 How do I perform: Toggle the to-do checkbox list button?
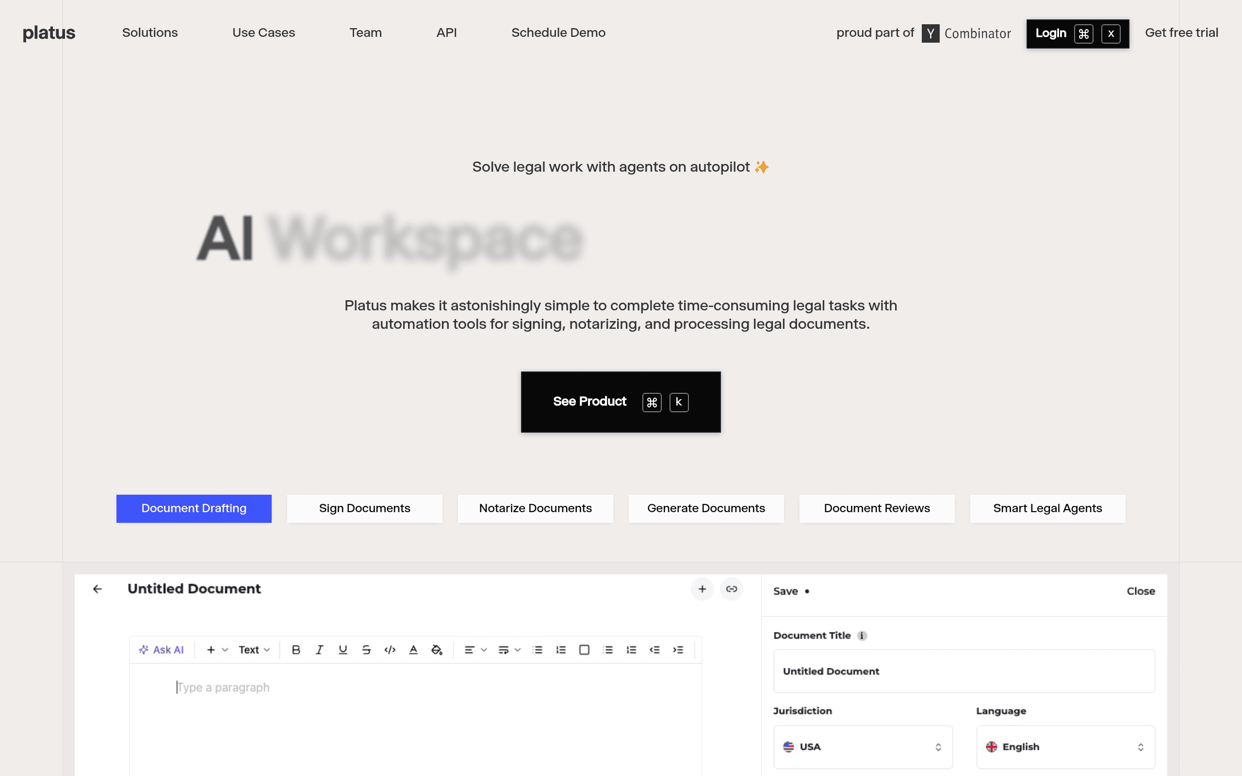pos(584,650)
